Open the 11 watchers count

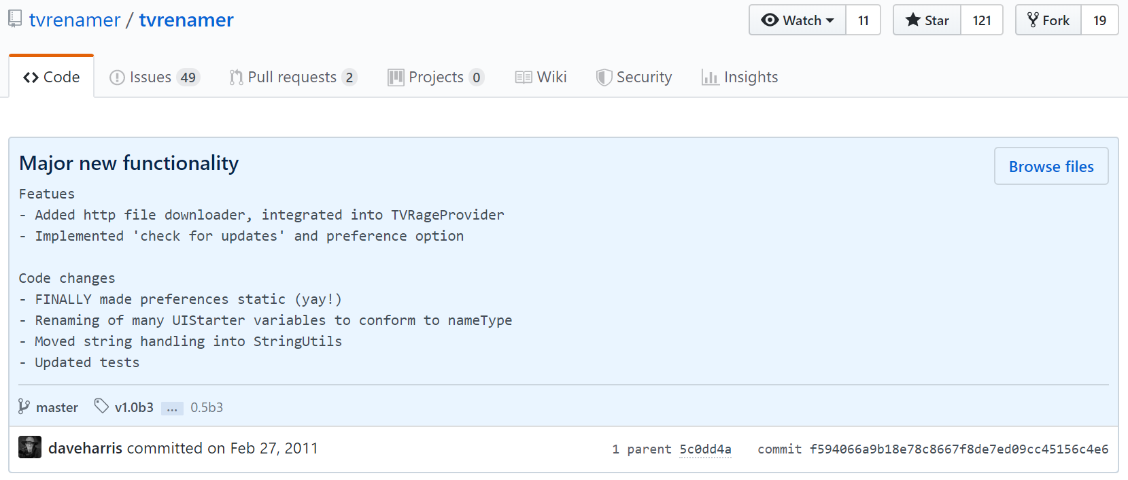tap(863, 20)
